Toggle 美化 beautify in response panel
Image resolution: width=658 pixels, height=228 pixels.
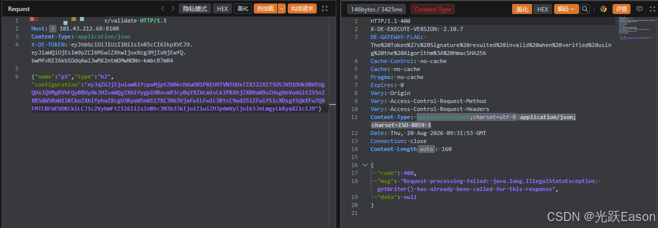522,9
